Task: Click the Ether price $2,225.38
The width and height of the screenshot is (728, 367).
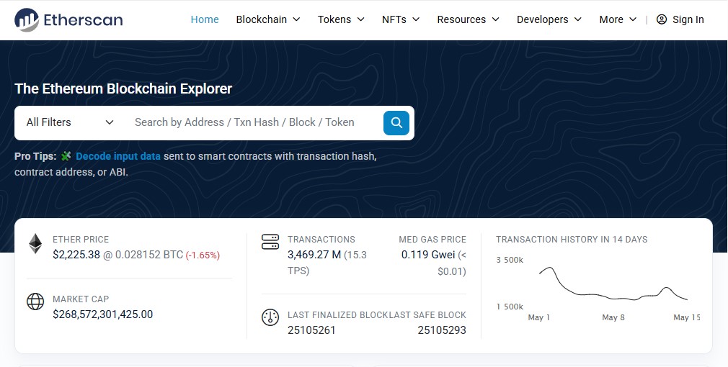Action: pyautogui.click(x=76, y=255)
